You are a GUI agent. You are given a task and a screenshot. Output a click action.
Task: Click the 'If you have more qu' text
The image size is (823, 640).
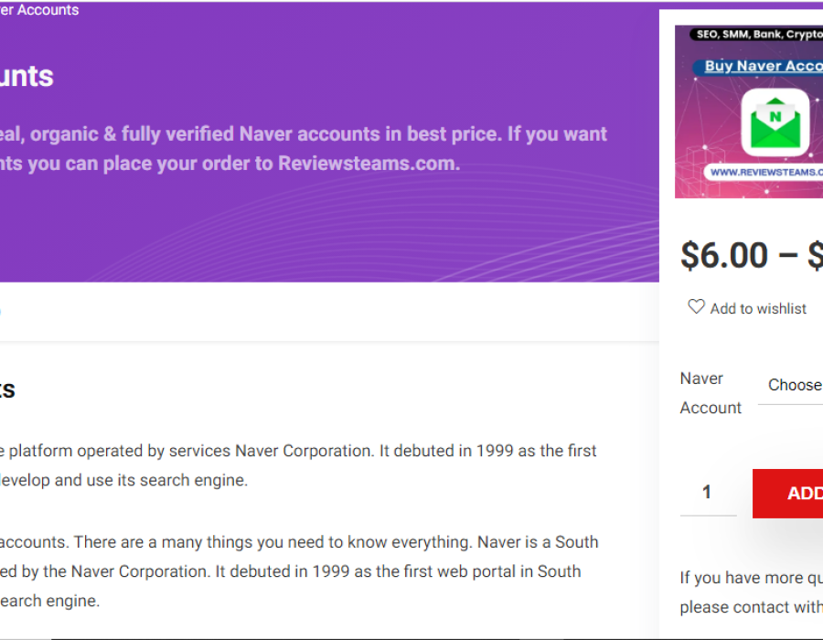[751, 578]
